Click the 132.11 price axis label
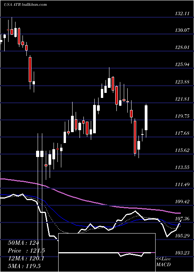The image size is (194, 272). click(182, 13)
